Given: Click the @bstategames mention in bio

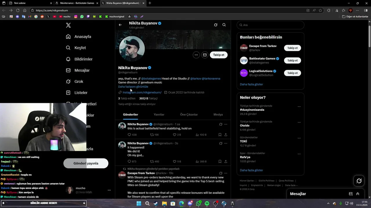Looking at the screenshot, I should [x=151, y=79].
